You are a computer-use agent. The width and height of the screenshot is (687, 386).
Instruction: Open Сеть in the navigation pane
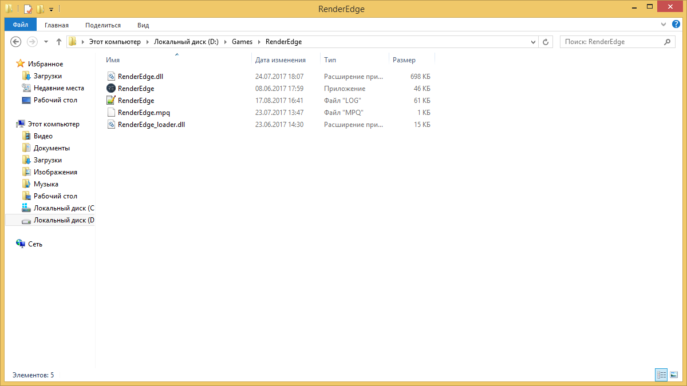pyautogui.click(x=35, y=244)
